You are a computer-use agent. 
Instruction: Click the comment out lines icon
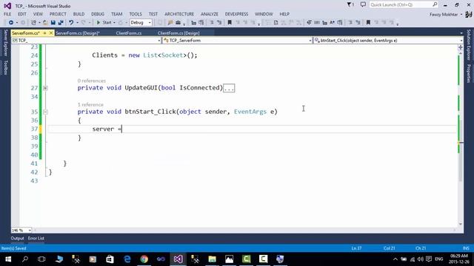tap(212, 23)
